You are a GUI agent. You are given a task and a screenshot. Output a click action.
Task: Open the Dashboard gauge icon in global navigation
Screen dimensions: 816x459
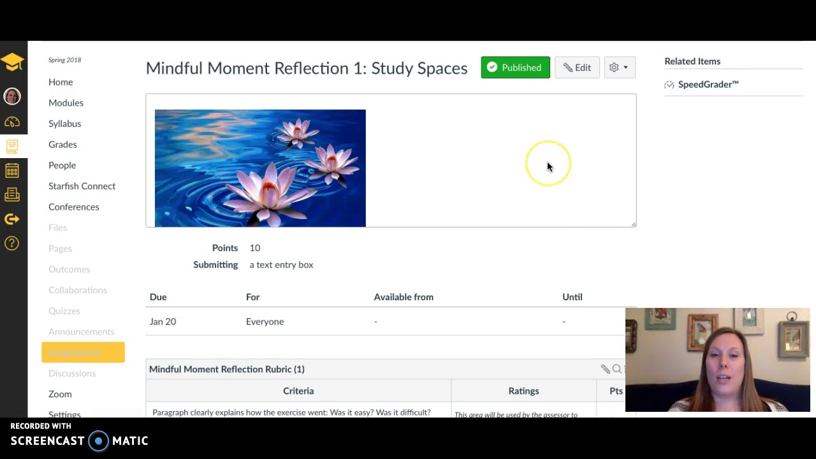pos(12,122)
